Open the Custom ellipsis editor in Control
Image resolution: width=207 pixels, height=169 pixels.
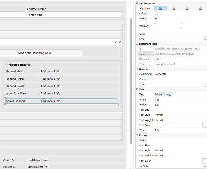pyautogui.click(x=205, y=166)
